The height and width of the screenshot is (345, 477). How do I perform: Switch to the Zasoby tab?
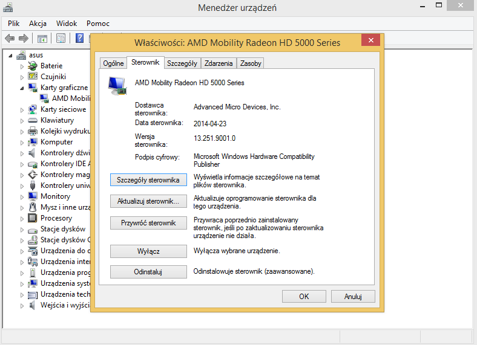(251, 63)
